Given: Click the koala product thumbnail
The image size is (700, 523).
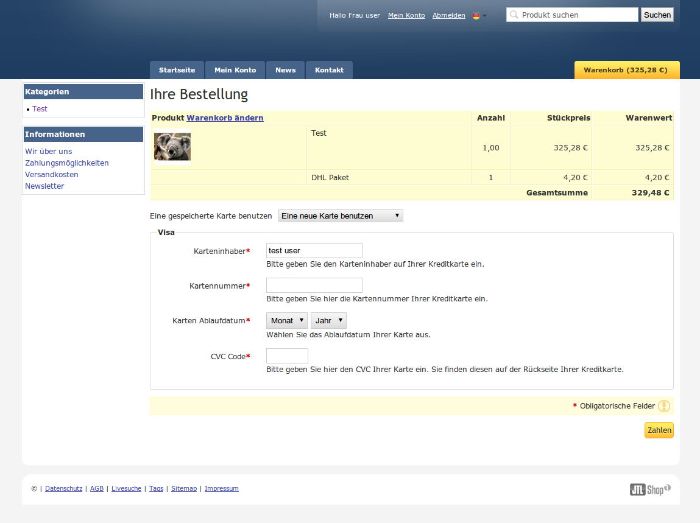Looking at the screenshot, I should click(x=172, y=147).
